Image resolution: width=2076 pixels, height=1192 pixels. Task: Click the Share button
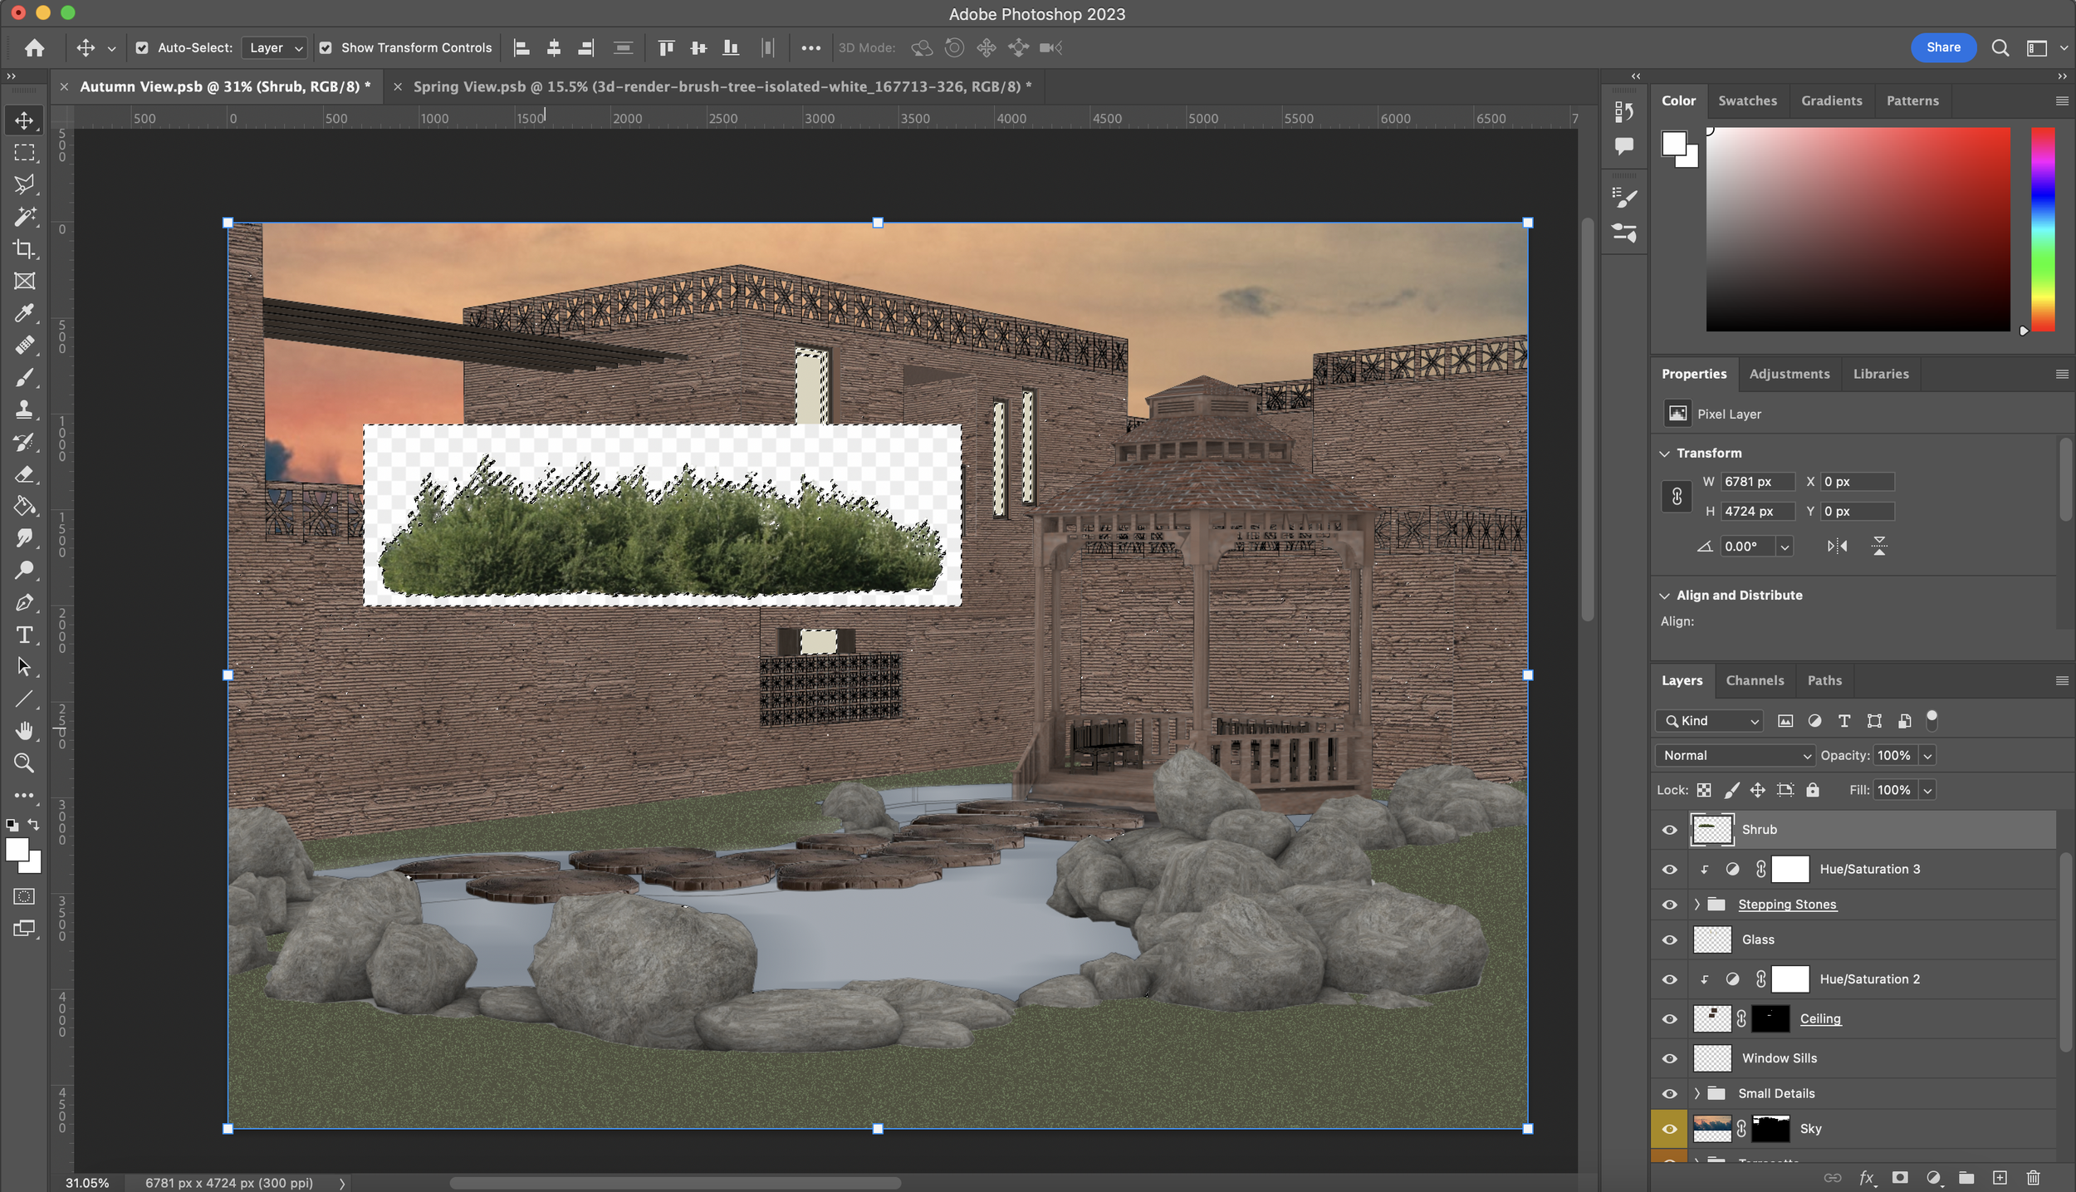coord(1943,47)
